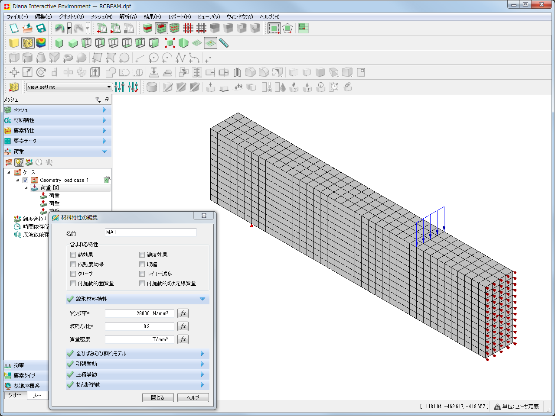Select the measure ruler tool
The image size is (555, 416).
(x=224, y=43)
